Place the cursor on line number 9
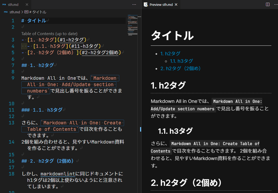The width and height of the screenshot is (278, 193). point(13,78)
